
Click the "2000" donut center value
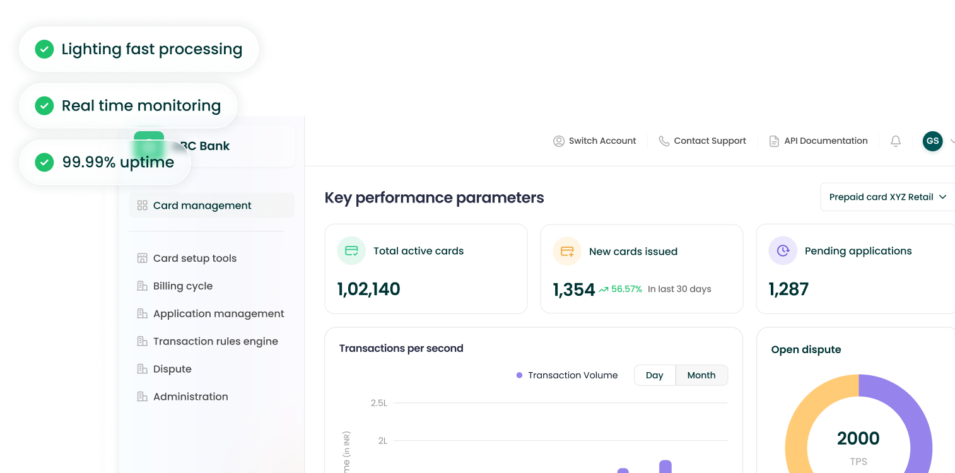pyautogui.click(x=858, y=438)
